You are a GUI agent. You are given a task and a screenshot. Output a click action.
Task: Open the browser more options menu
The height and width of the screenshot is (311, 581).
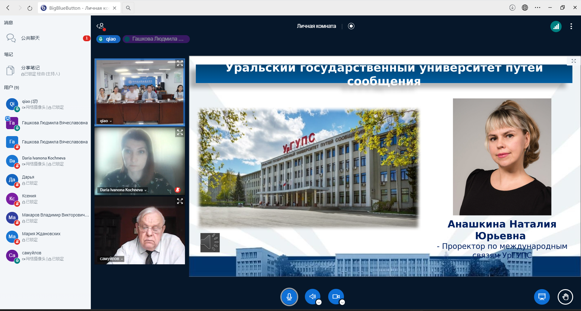[x=538, y=8]
